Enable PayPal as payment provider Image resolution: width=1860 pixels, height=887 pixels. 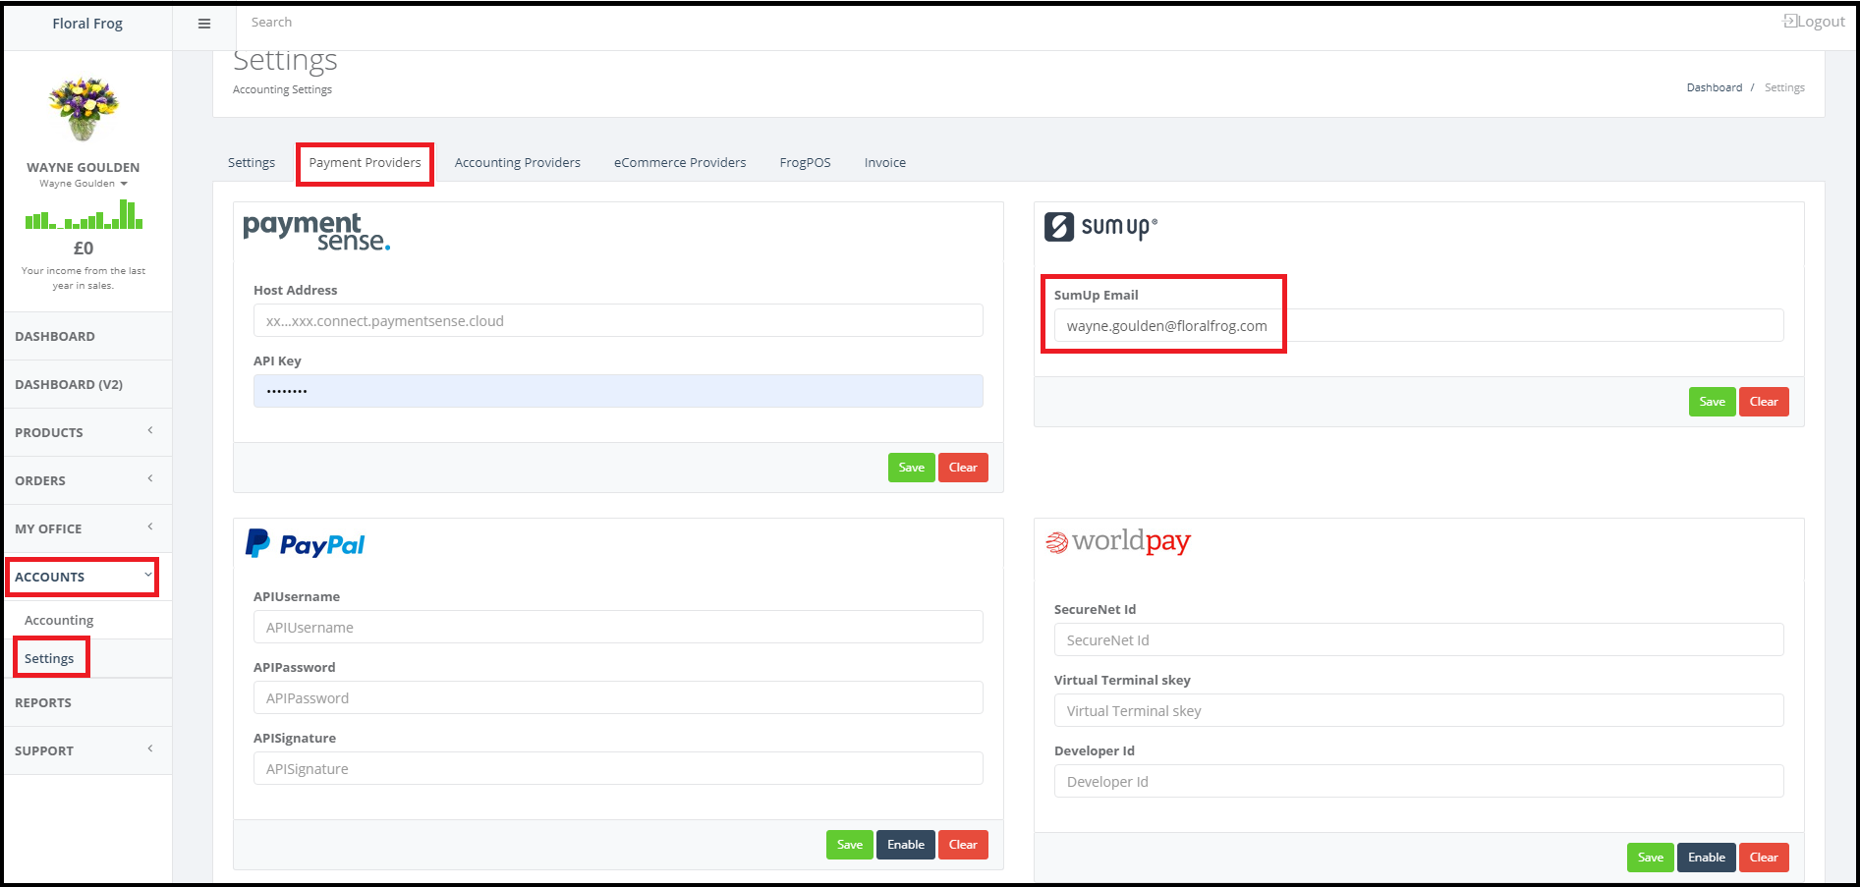tap(905, 844)
